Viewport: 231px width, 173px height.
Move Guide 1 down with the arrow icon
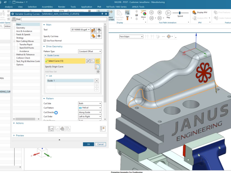(x=97, y=89)
